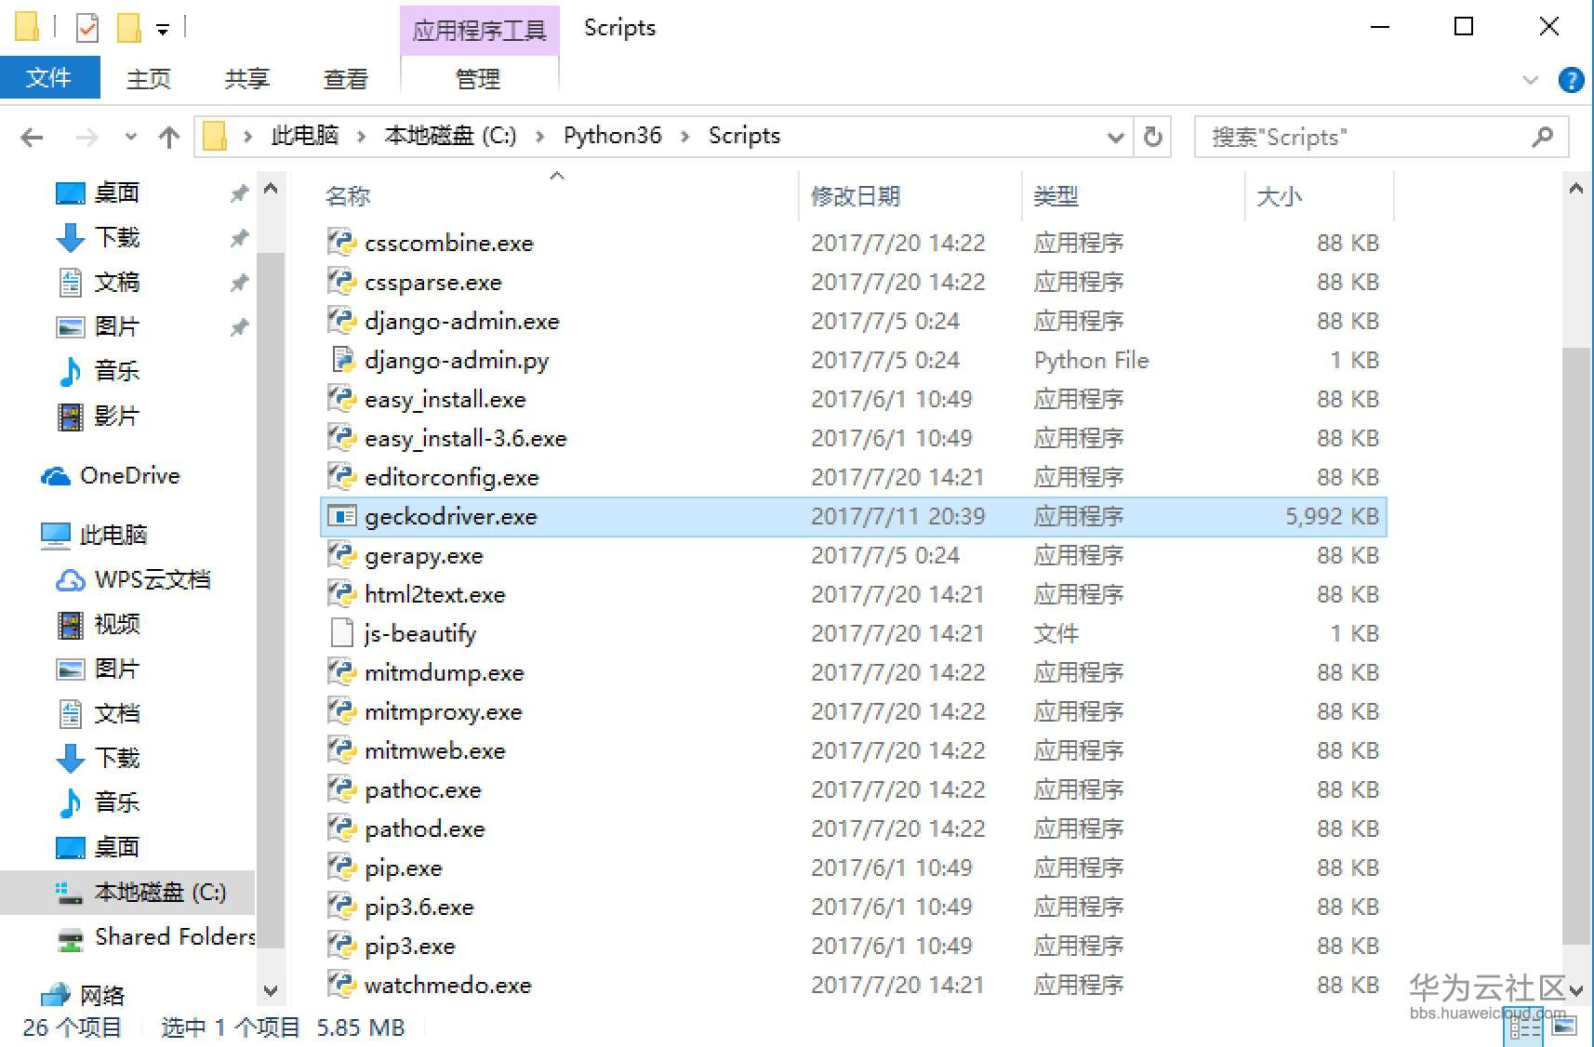Screen dimensions: 1594x1047
Task: Navigate to Python36 in the breadcrumb
Action: pyautogui.click(x=613, y=136)
